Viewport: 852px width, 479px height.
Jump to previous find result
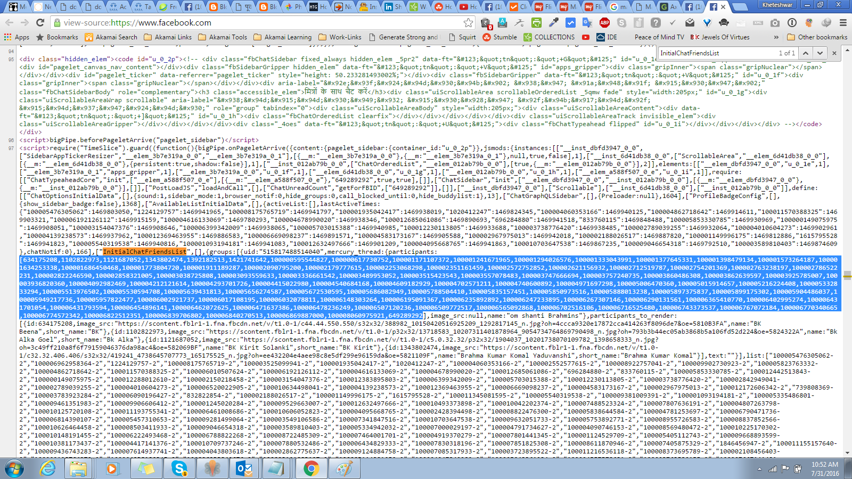(806, 53)
